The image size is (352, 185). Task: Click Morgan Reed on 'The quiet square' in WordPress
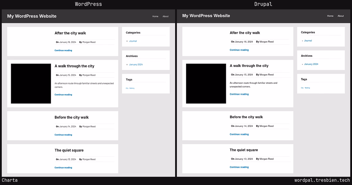click(89, 159)
